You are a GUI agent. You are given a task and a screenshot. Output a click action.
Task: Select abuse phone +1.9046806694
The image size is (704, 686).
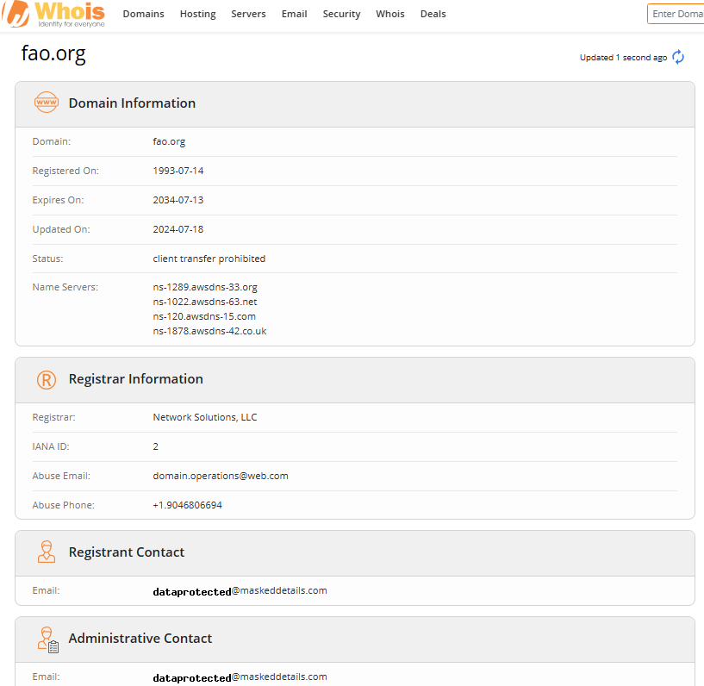point(187,505)
